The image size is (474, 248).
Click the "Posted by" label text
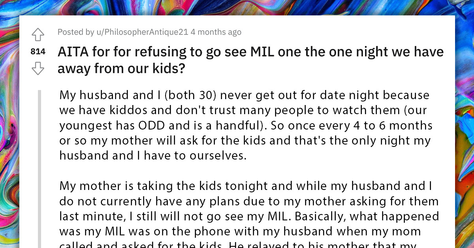pos(75,32)
